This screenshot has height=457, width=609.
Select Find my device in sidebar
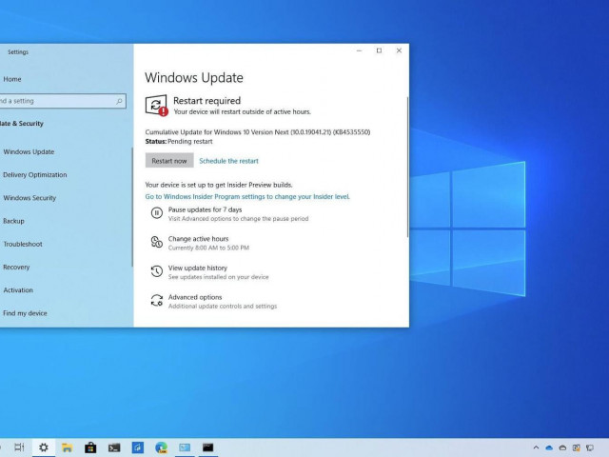click(x=25, y=313)
